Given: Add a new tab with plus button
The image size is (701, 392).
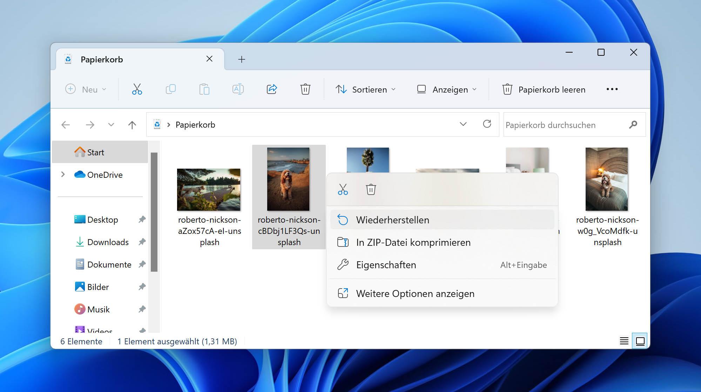Looking at the screenshot, I should tap(242, 59).
